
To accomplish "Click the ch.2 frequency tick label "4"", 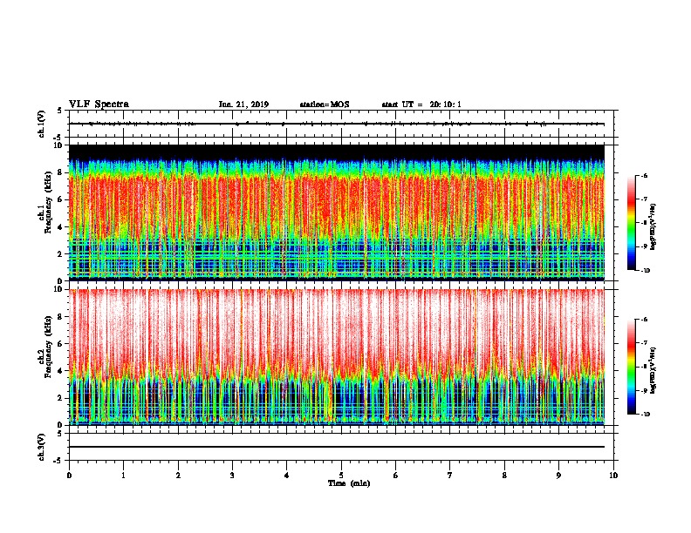I will pyautogui.click(x=60, y=371).
